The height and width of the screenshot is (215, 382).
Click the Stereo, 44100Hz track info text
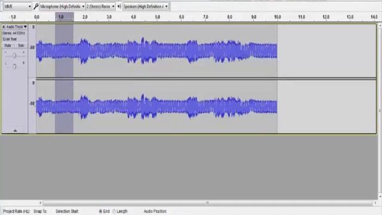pyautogui.click(x=14, y=33)
